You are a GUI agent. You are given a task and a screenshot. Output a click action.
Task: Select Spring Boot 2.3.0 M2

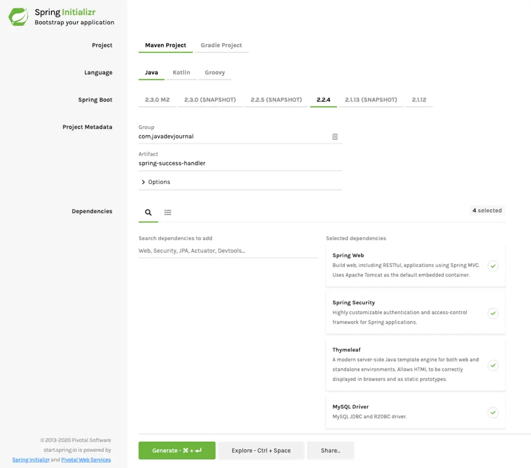157,100
